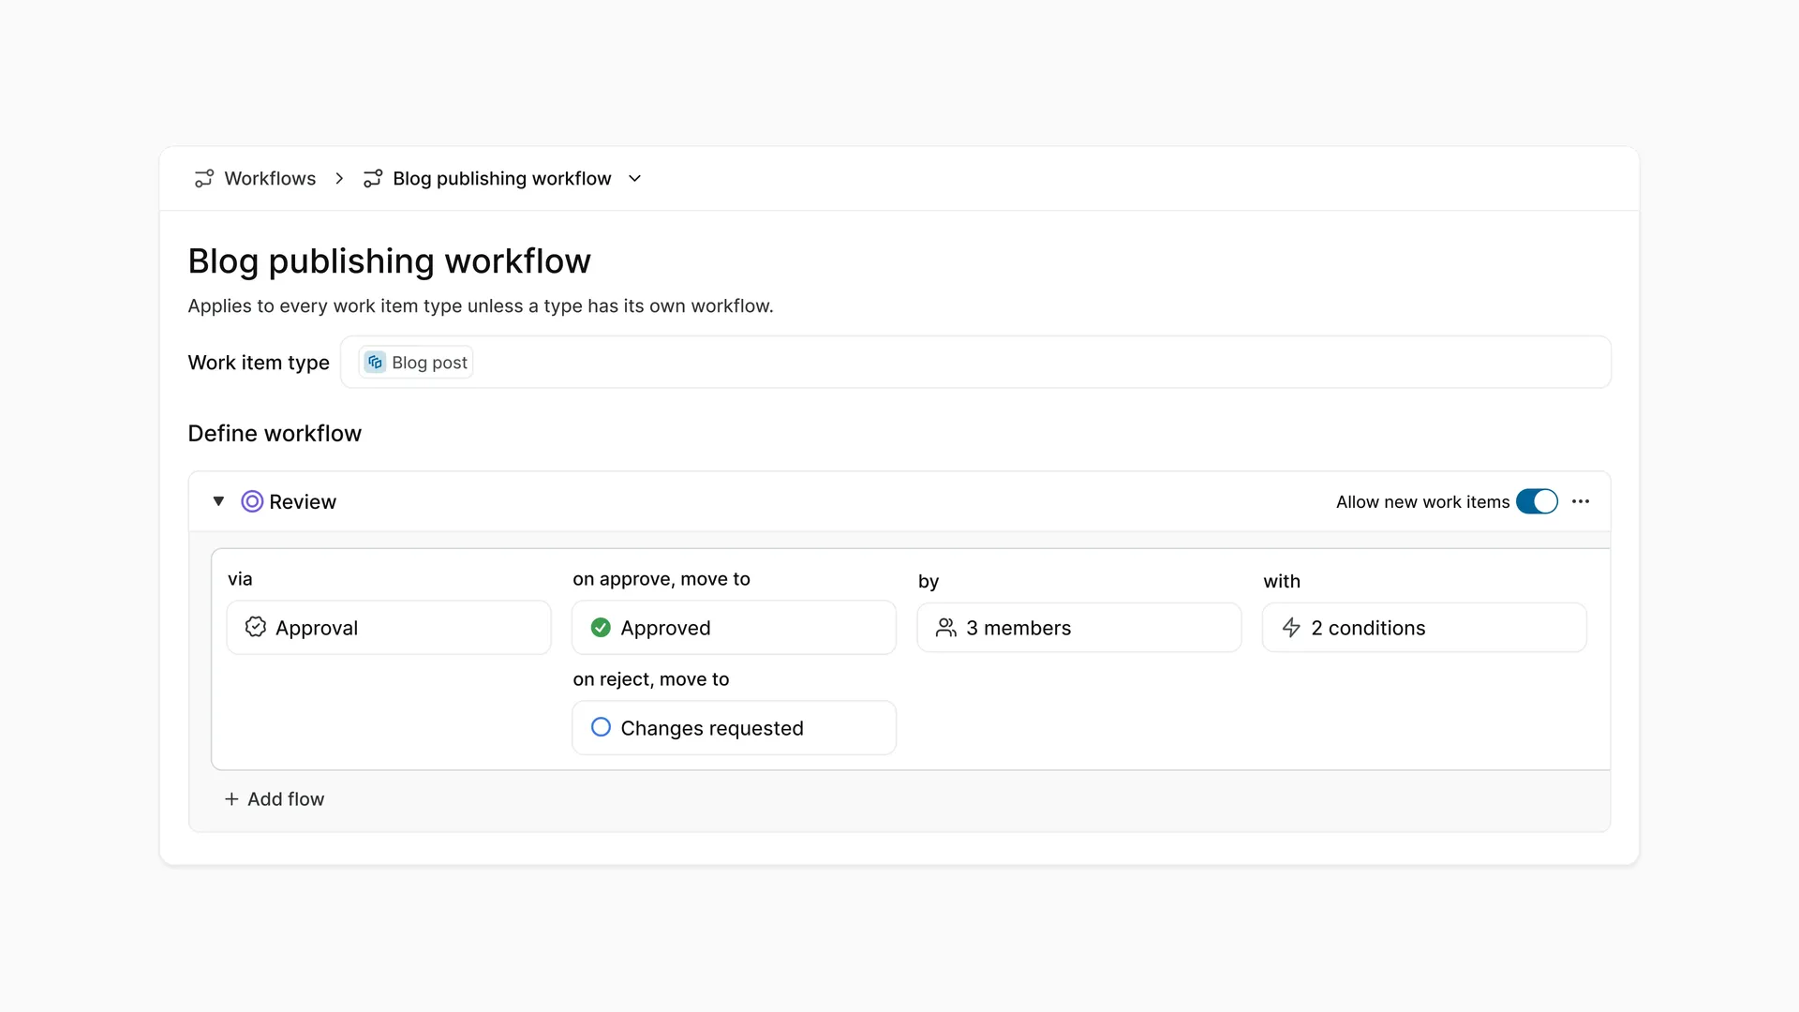
Task: Open the 2 conditions selector
Action: pyautogui.click(x=1424, y=628)
